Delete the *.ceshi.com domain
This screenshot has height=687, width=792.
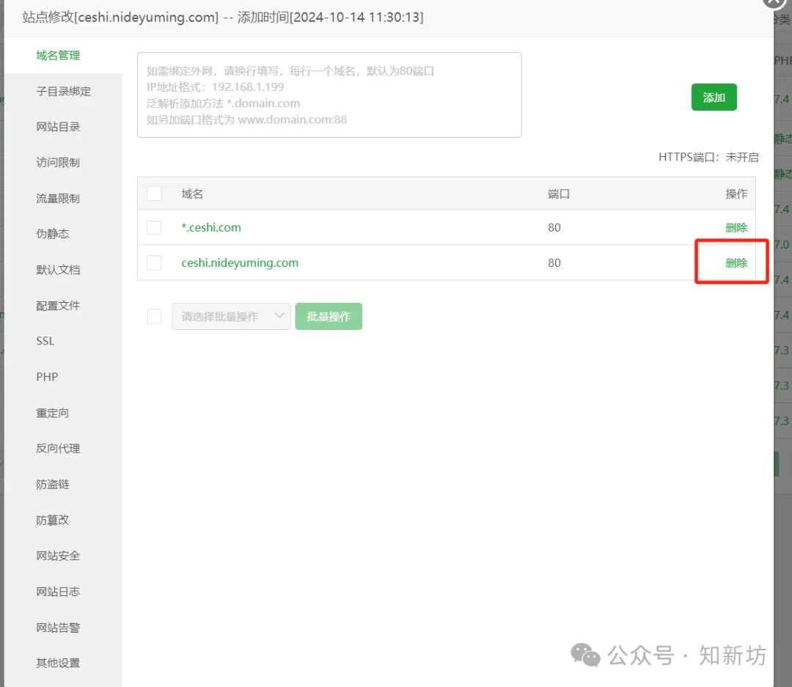tap(736, 227)
